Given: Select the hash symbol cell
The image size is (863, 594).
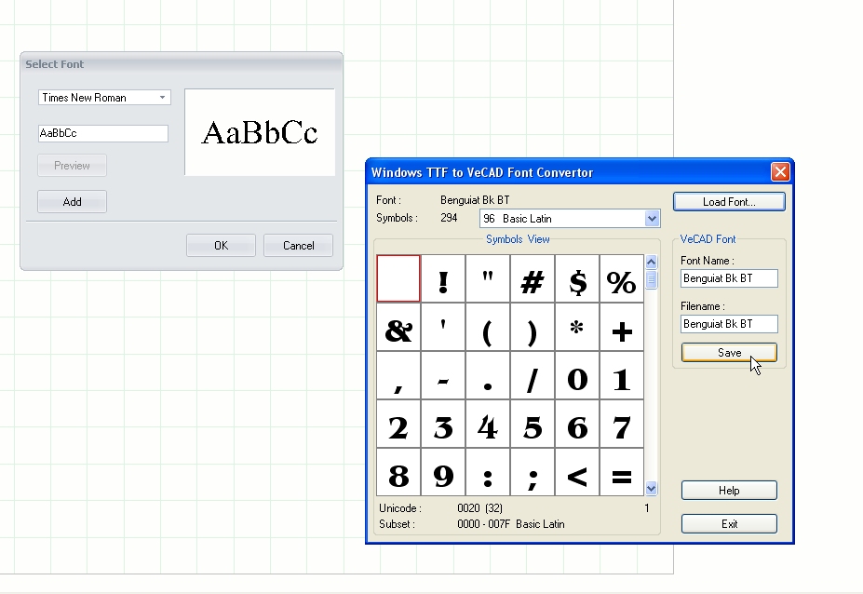Looking at the screenshot, I should pyautogui.click(x=533, y=279).
